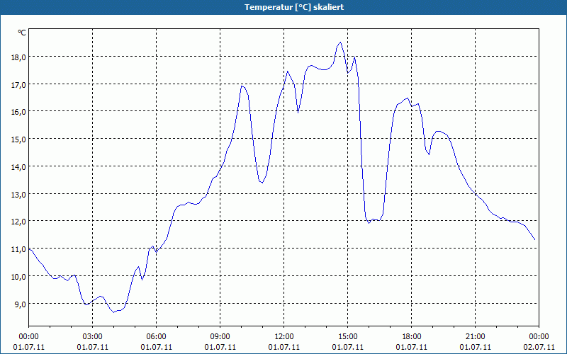This screenshot has width=567, height=354.
Task: Click the chart title 'Temperatur [°C] skaliert'
Action: [x=294, y=7]
